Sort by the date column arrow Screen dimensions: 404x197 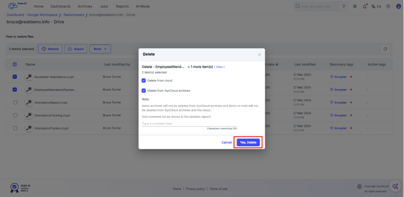click(x=276, y=64)
